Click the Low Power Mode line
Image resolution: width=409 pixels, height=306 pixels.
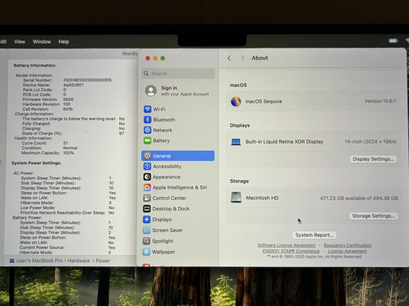tap(67, 208)
